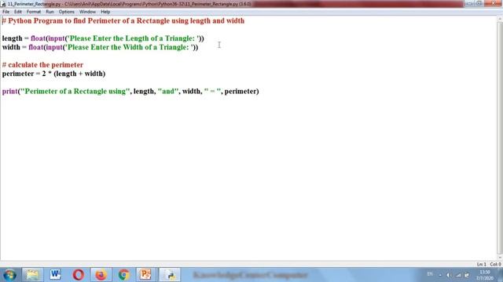This screenshot has height=282, width=503.
Task: Click the 'length = float(input(' code line
Action: 103,38
